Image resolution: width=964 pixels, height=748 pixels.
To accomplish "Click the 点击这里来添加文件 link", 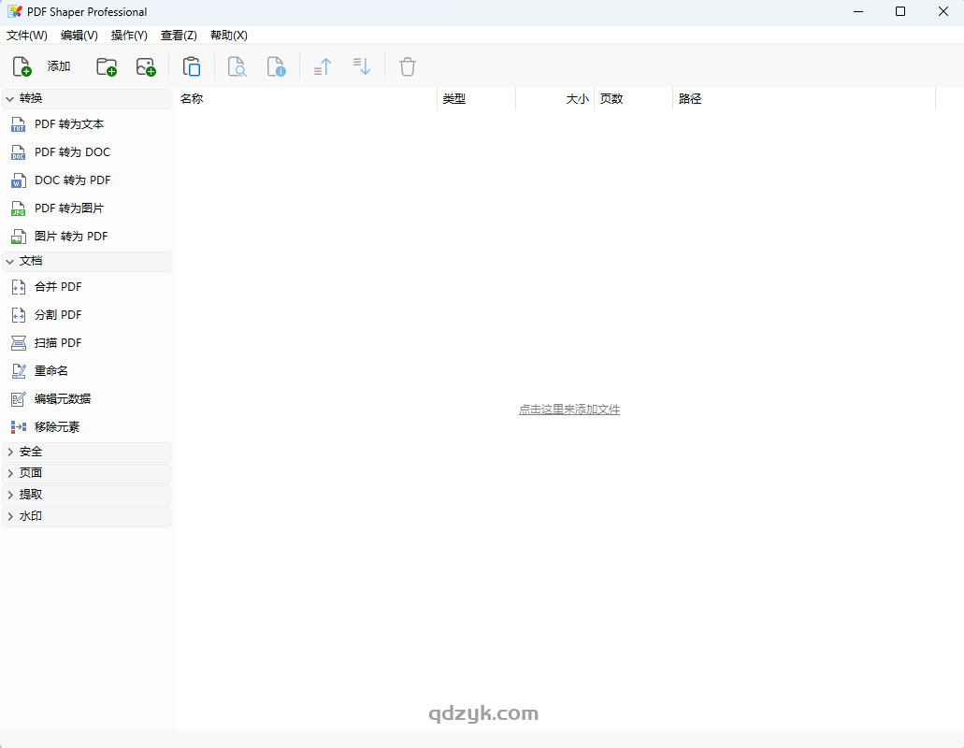I will pyautogui.click(x=568, y=409).
